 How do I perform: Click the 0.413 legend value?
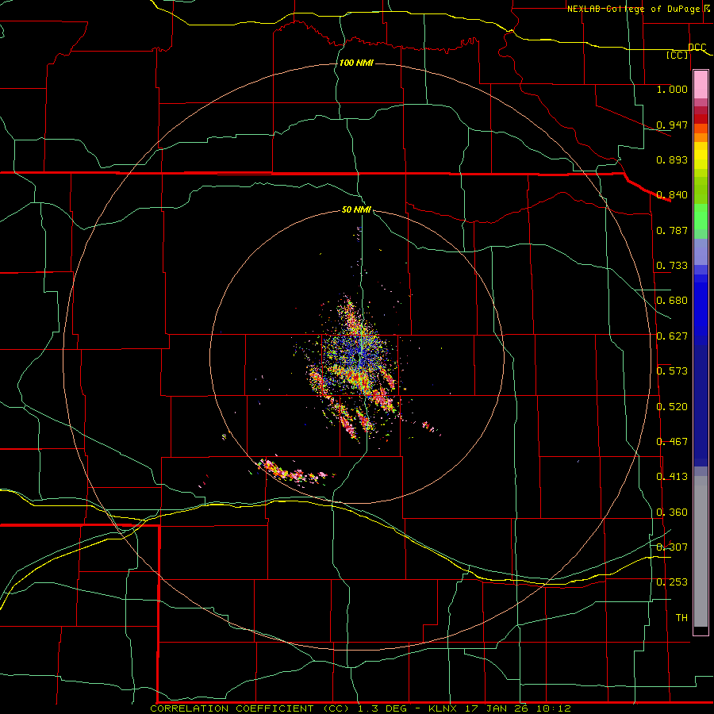click(672, 477)
